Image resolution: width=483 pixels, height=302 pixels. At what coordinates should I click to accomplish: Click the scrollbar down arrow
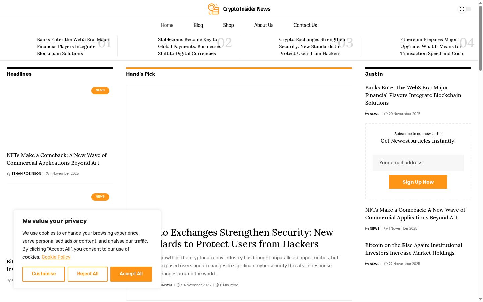tap(480, 299)
